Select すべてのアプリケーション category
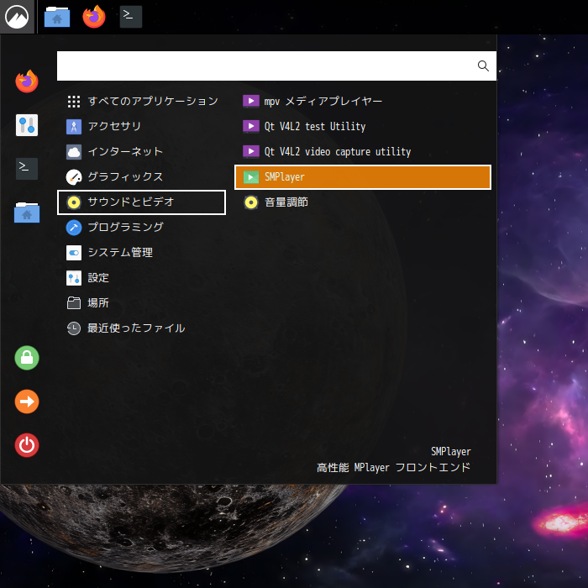 pyautogui.click(x=142, y=102)
